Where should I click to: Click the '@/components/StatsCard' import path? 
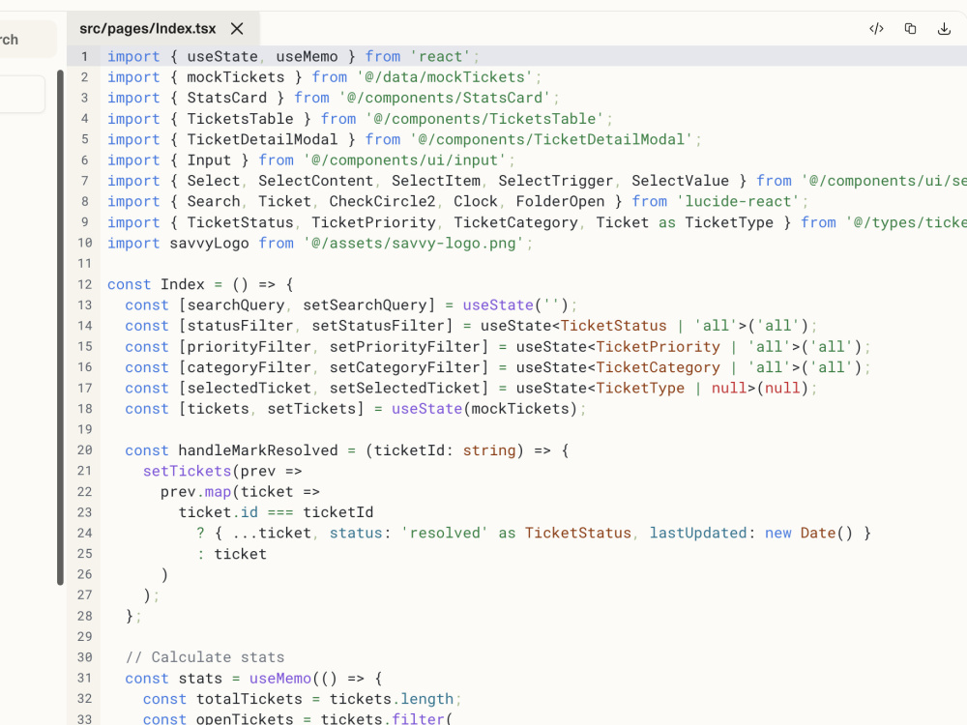444,98
